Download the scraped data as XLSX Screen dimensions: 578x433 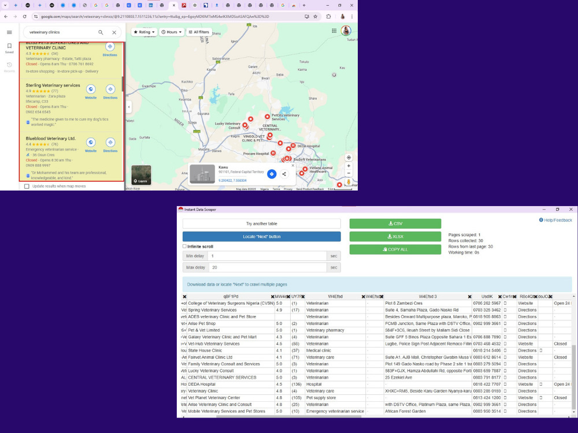pyautogui.click(x=395, y=236)
